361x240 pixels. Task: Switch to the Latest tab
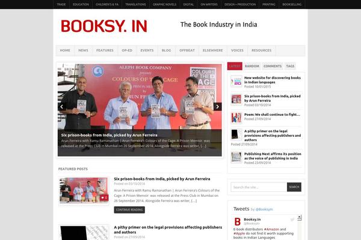tap(235, 66)
